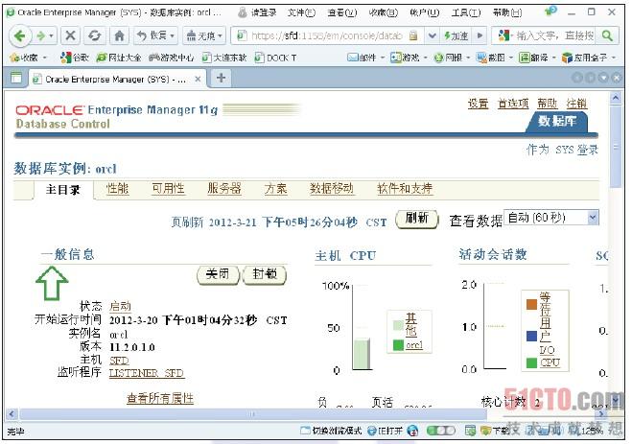Viewport: 632px width, 444px height.
Task: Click the magnifier search icon
Action: coord(607,35)
